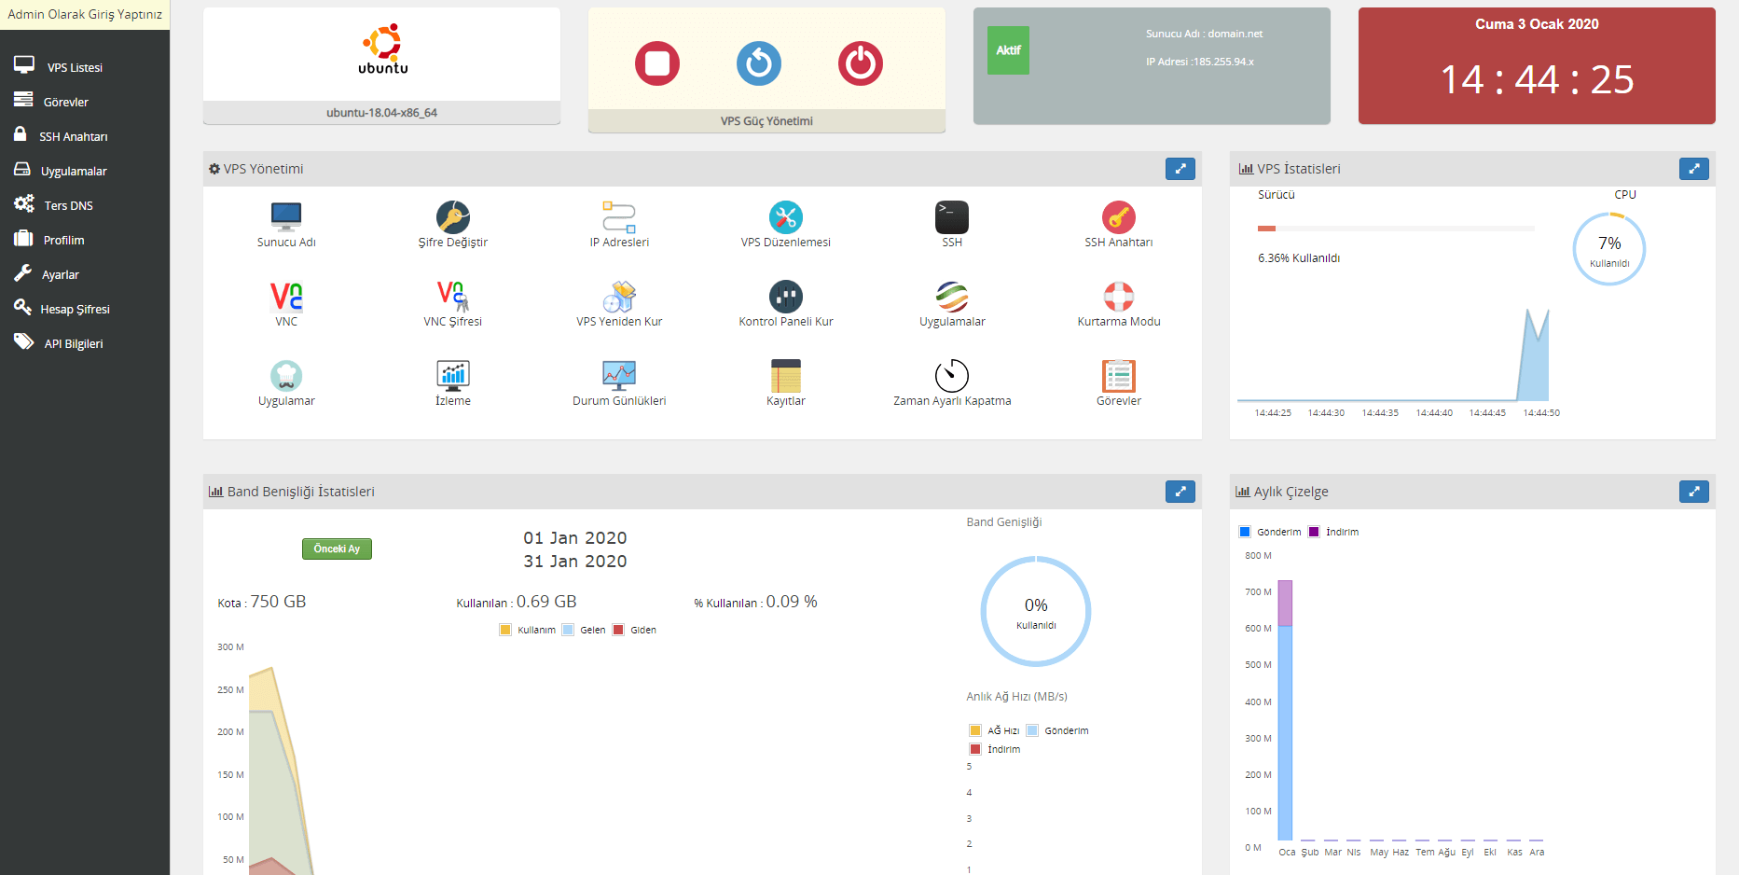
Task: Go to Ters DNS sidebar item
Action: (68, 205)
